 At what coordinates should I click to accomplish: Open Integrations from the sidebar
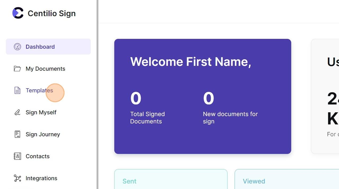point(41,178)
